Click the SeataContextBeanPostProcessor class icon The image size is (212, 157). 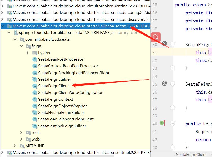click(35, 66)
